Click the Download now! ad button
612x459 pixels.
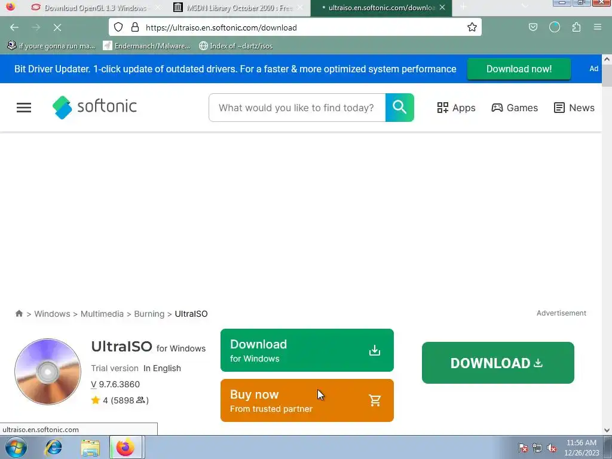(x=519, y=69)
